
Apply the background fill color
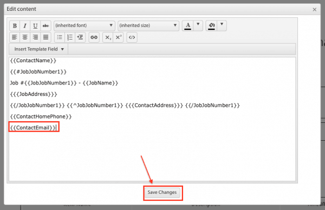211,25
